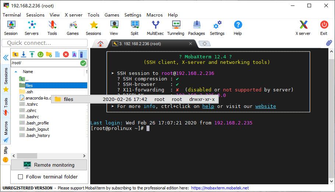This screenshot has width=335, height=192.
Task: Start the X server
Action: [303, 28]
